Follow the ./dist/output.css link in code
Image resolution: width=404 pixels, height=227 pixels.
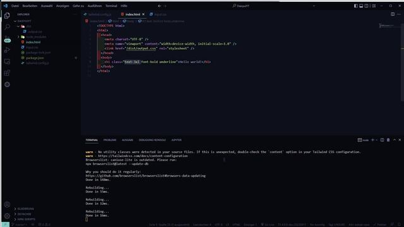[141, 49]
